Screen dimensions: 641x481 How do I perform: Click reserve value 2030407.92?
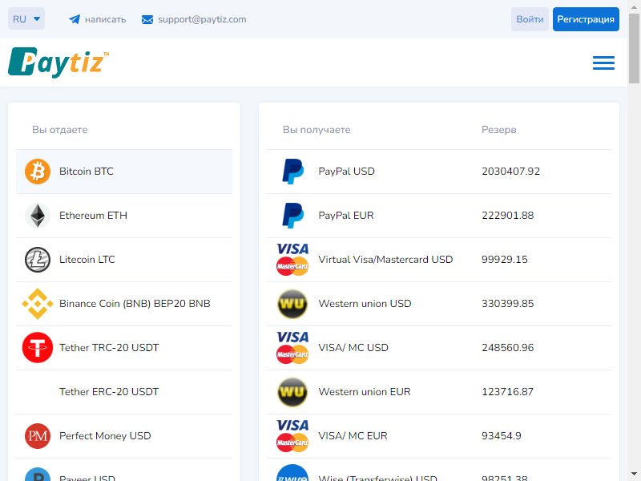click(x=510, y=172)
